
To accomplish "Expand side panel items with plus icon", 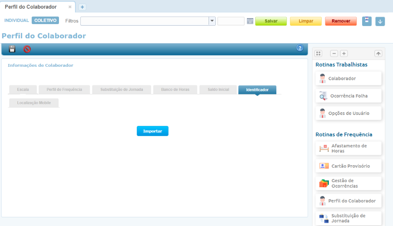I will point(344,53).
